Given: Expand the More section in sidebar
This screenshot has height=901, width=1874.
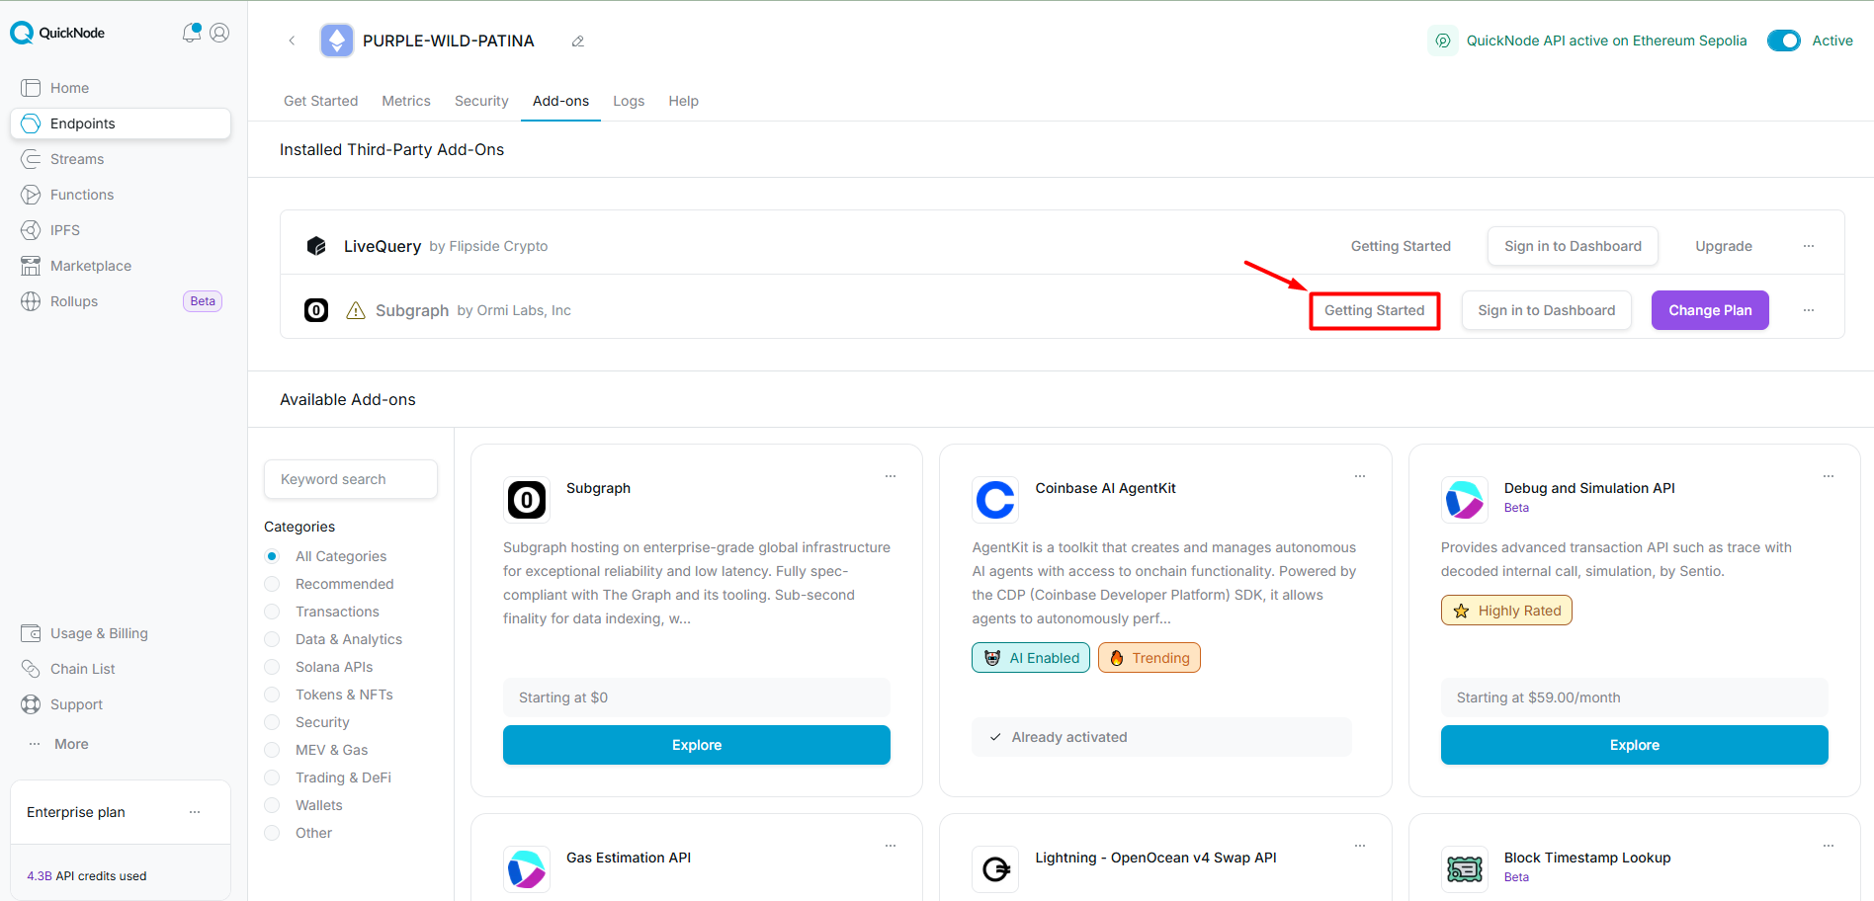Looking at the screenshot, I should click(71, 744).
